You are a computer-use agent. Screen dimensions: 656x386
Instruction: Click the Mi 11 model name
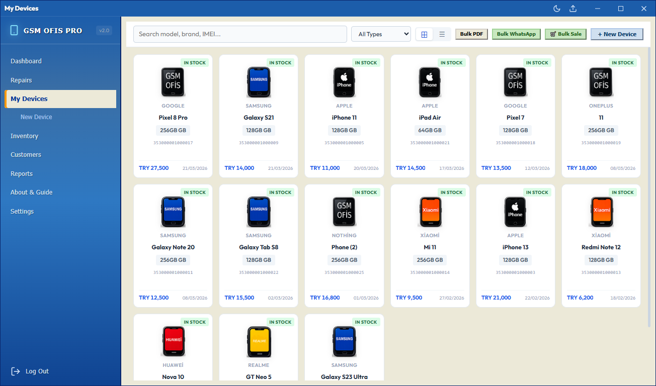430,247
